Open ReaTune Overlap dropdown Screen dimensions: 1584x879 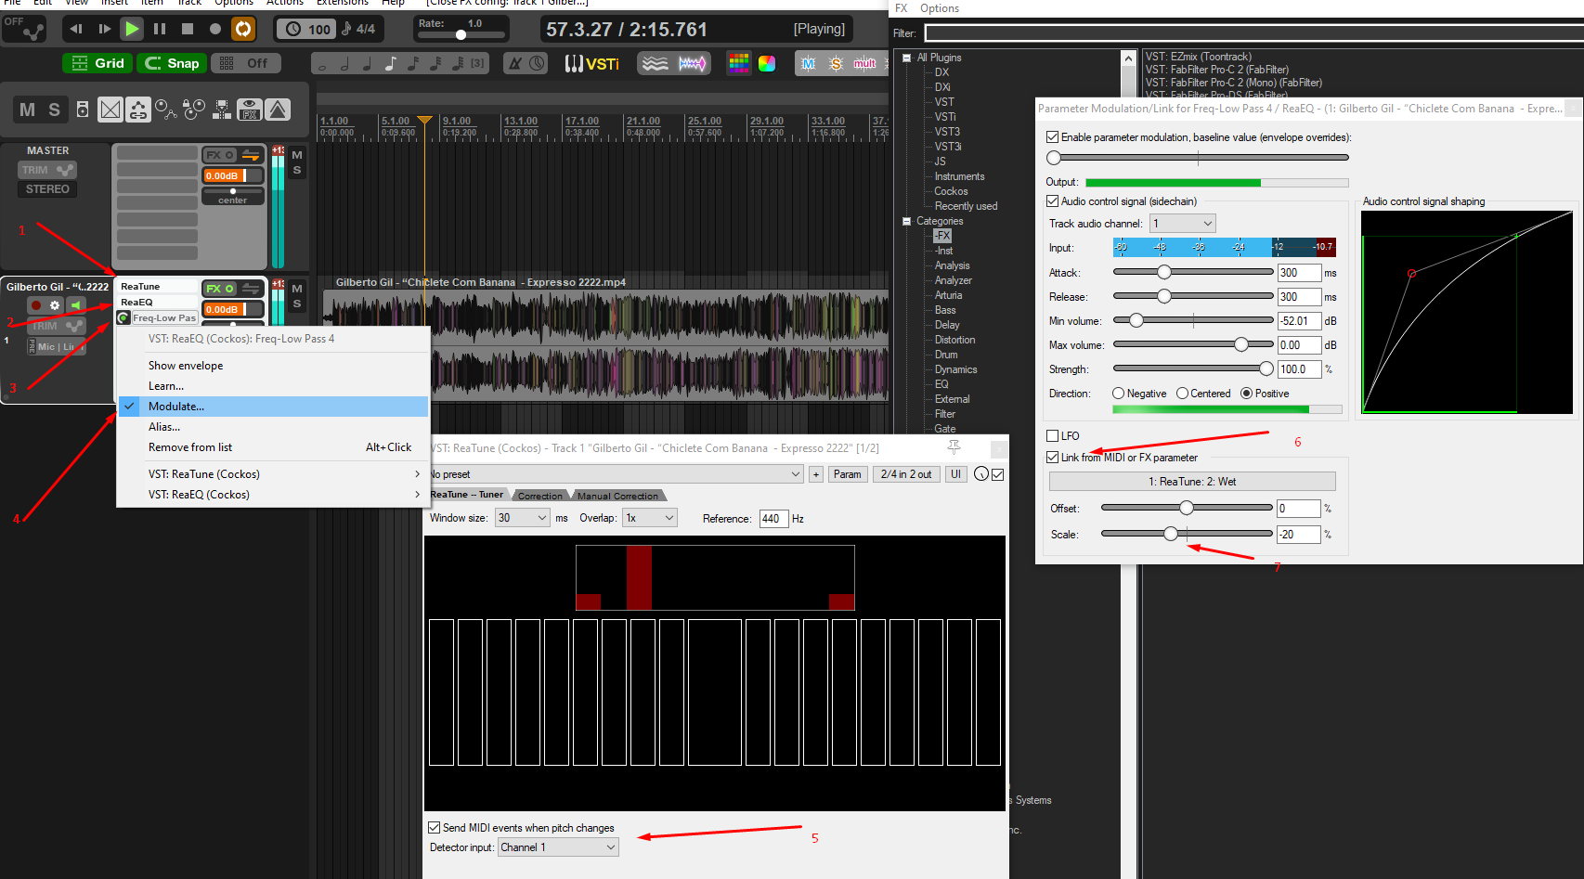[650, 518]
